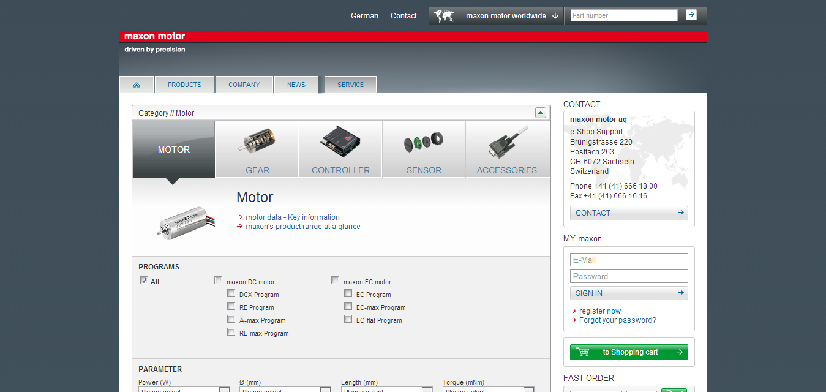Enable the maxon DC motor checkbox
Screen dimensions: 826x392
pyautogui.click(x=219, y=281)
